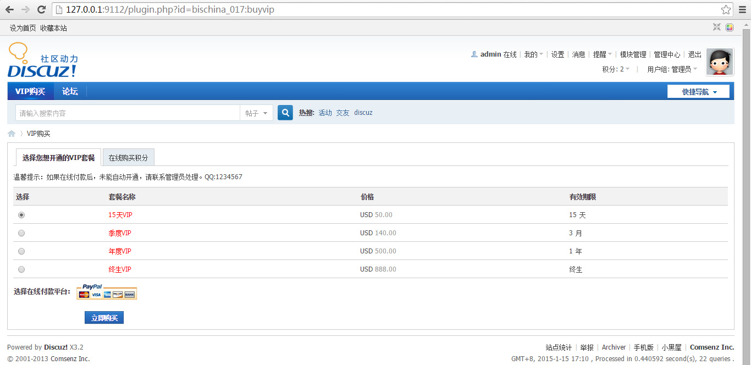Image resolution: width=751 pixels, height=365 pixels.
Task: Open 手机版 footer link
Action: click(x=644, y=347)
